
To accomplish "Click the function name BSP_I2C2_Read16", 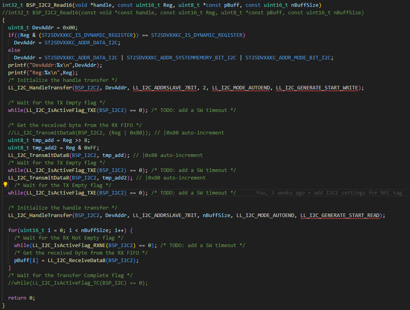I will (x=49, y=5).
